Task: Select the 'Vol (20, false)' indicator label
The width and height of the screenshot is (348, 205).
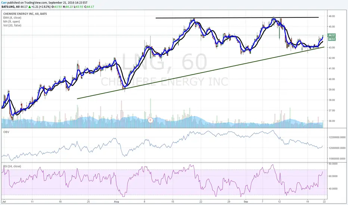Action: (12, 25)
